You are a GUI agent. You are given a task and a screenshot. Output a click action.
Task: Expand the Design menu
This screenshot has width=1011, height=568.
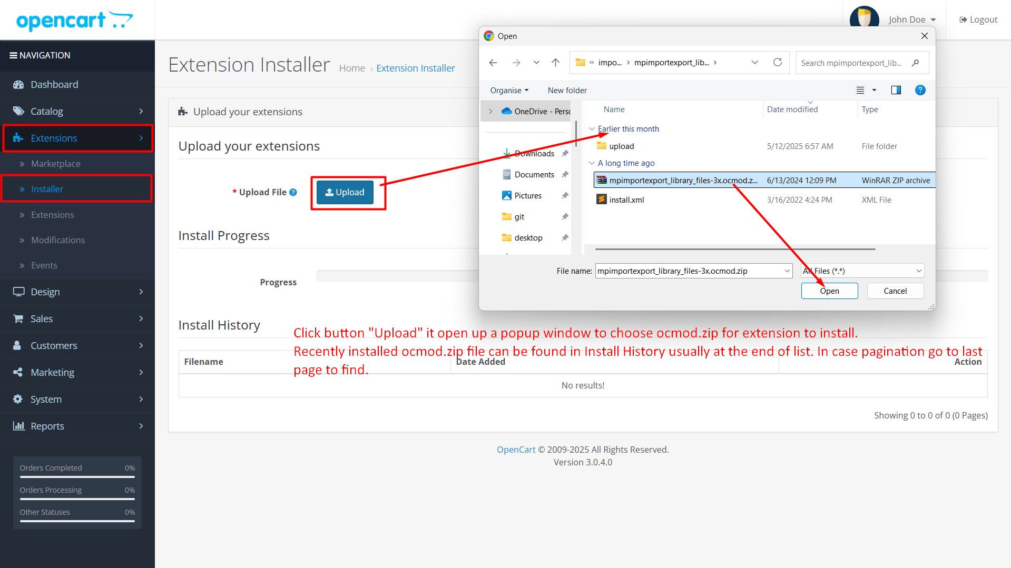77,292
